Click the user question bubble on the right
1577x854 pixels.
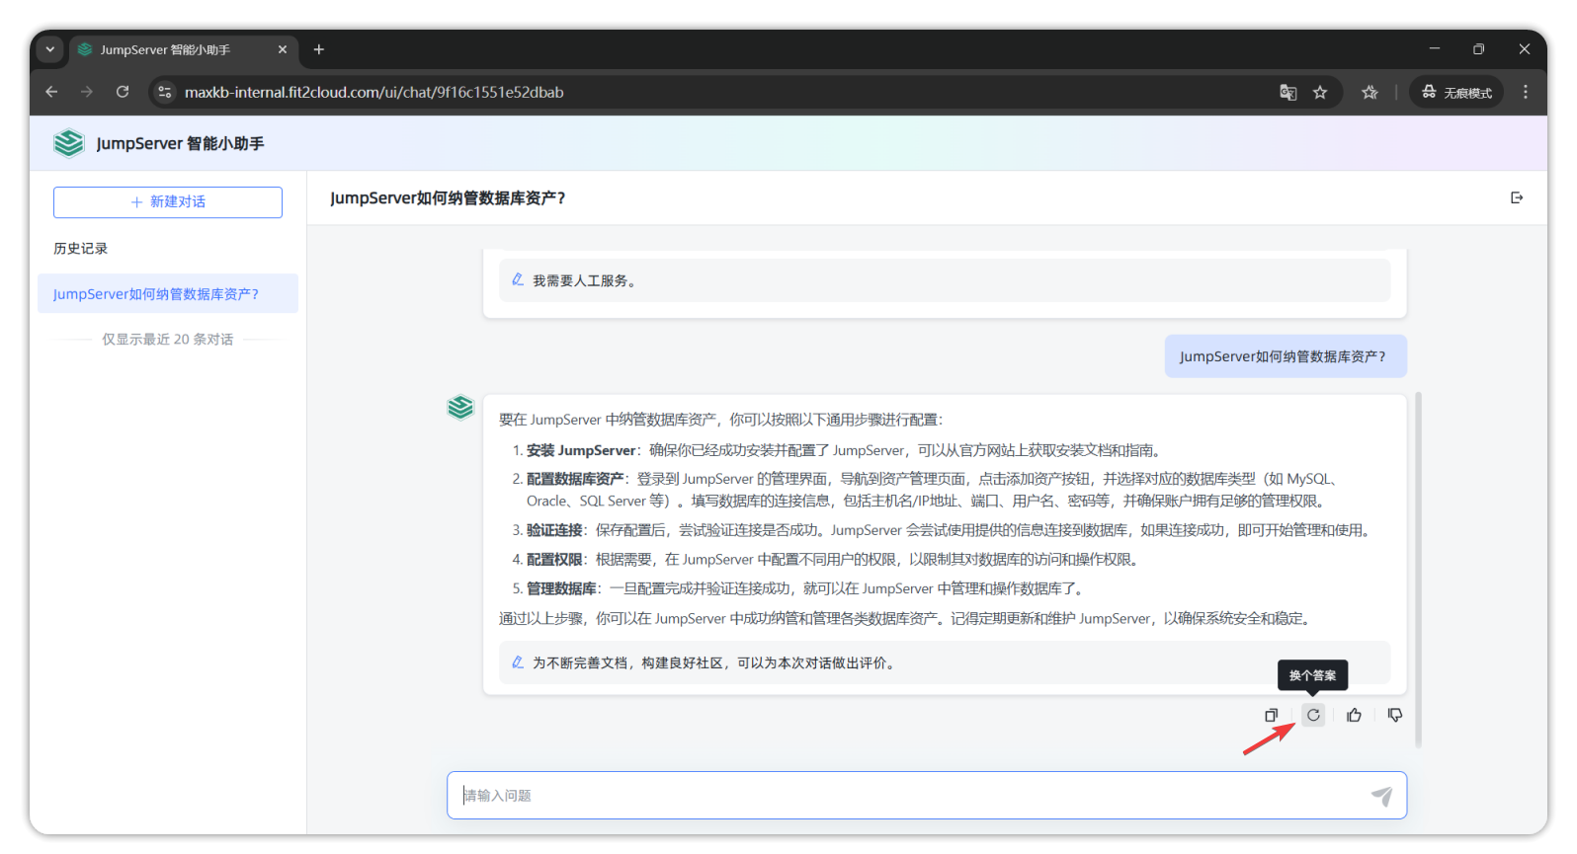click(1286, 356)
